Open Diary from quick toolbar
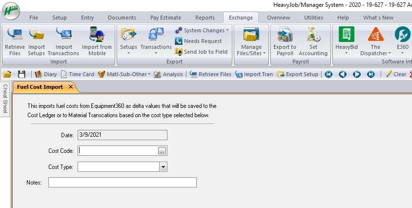This screenshot has height=208, width=412. click(46, 74)
